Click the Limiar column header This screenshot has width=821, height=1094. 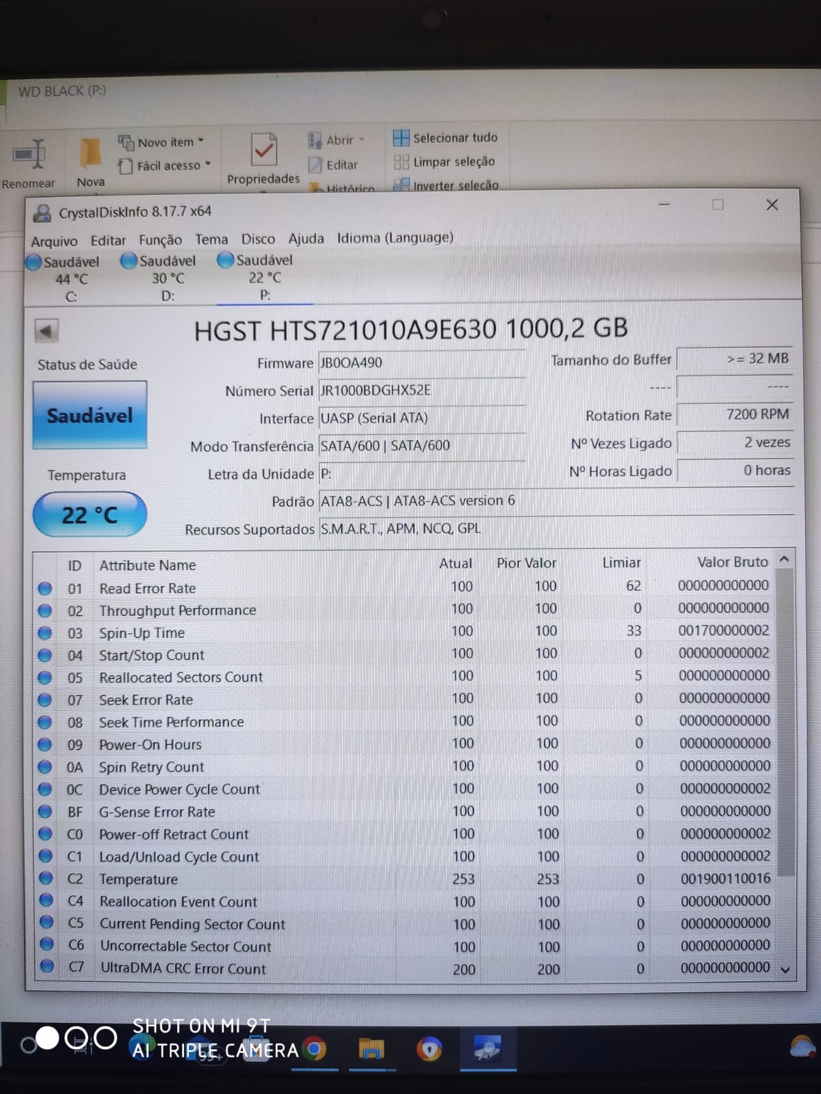pyautogui.click(x=621, y=563)
